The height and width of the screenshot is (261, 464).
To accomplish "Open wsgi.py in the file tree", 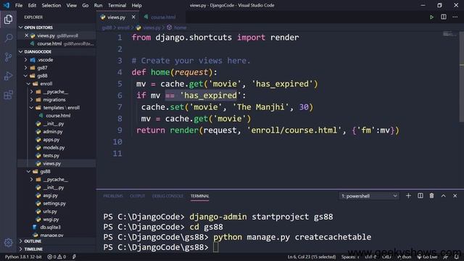I will pos(51,220).
